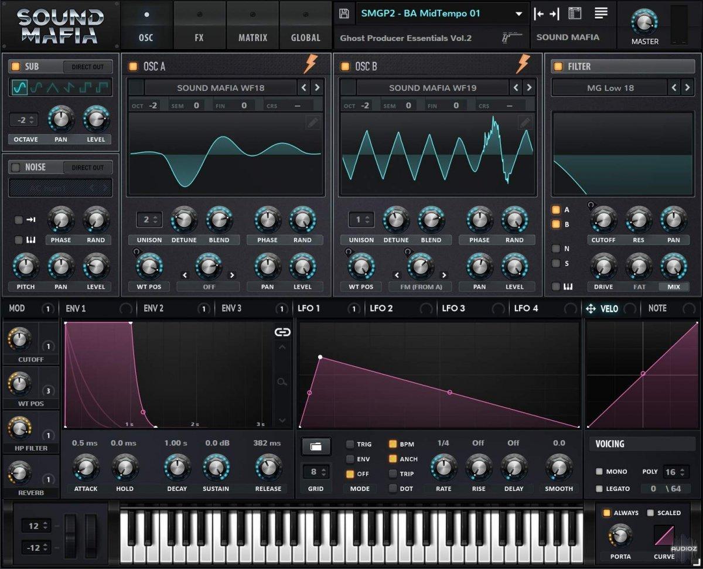Enable the NOISE oscillator
Image resolution: width=703 pixels, height=569 pixels.
coord(16,167)
